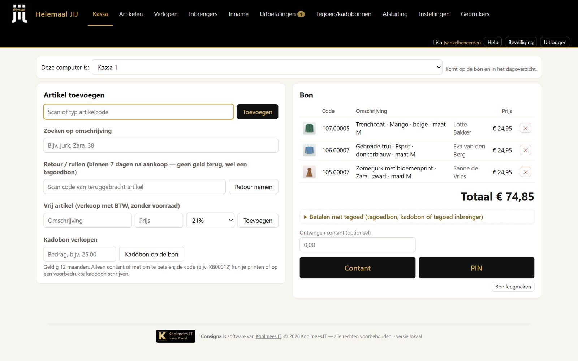578x361 pixels.
Task: Open the floral dress thumbnail image
Action: coord(309,172)
